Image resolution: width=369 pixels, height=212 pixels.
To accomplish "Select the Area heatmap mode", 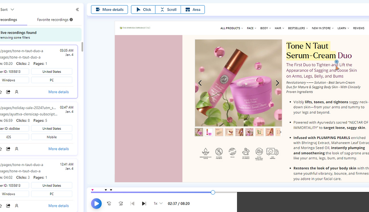I will point(193,9).
